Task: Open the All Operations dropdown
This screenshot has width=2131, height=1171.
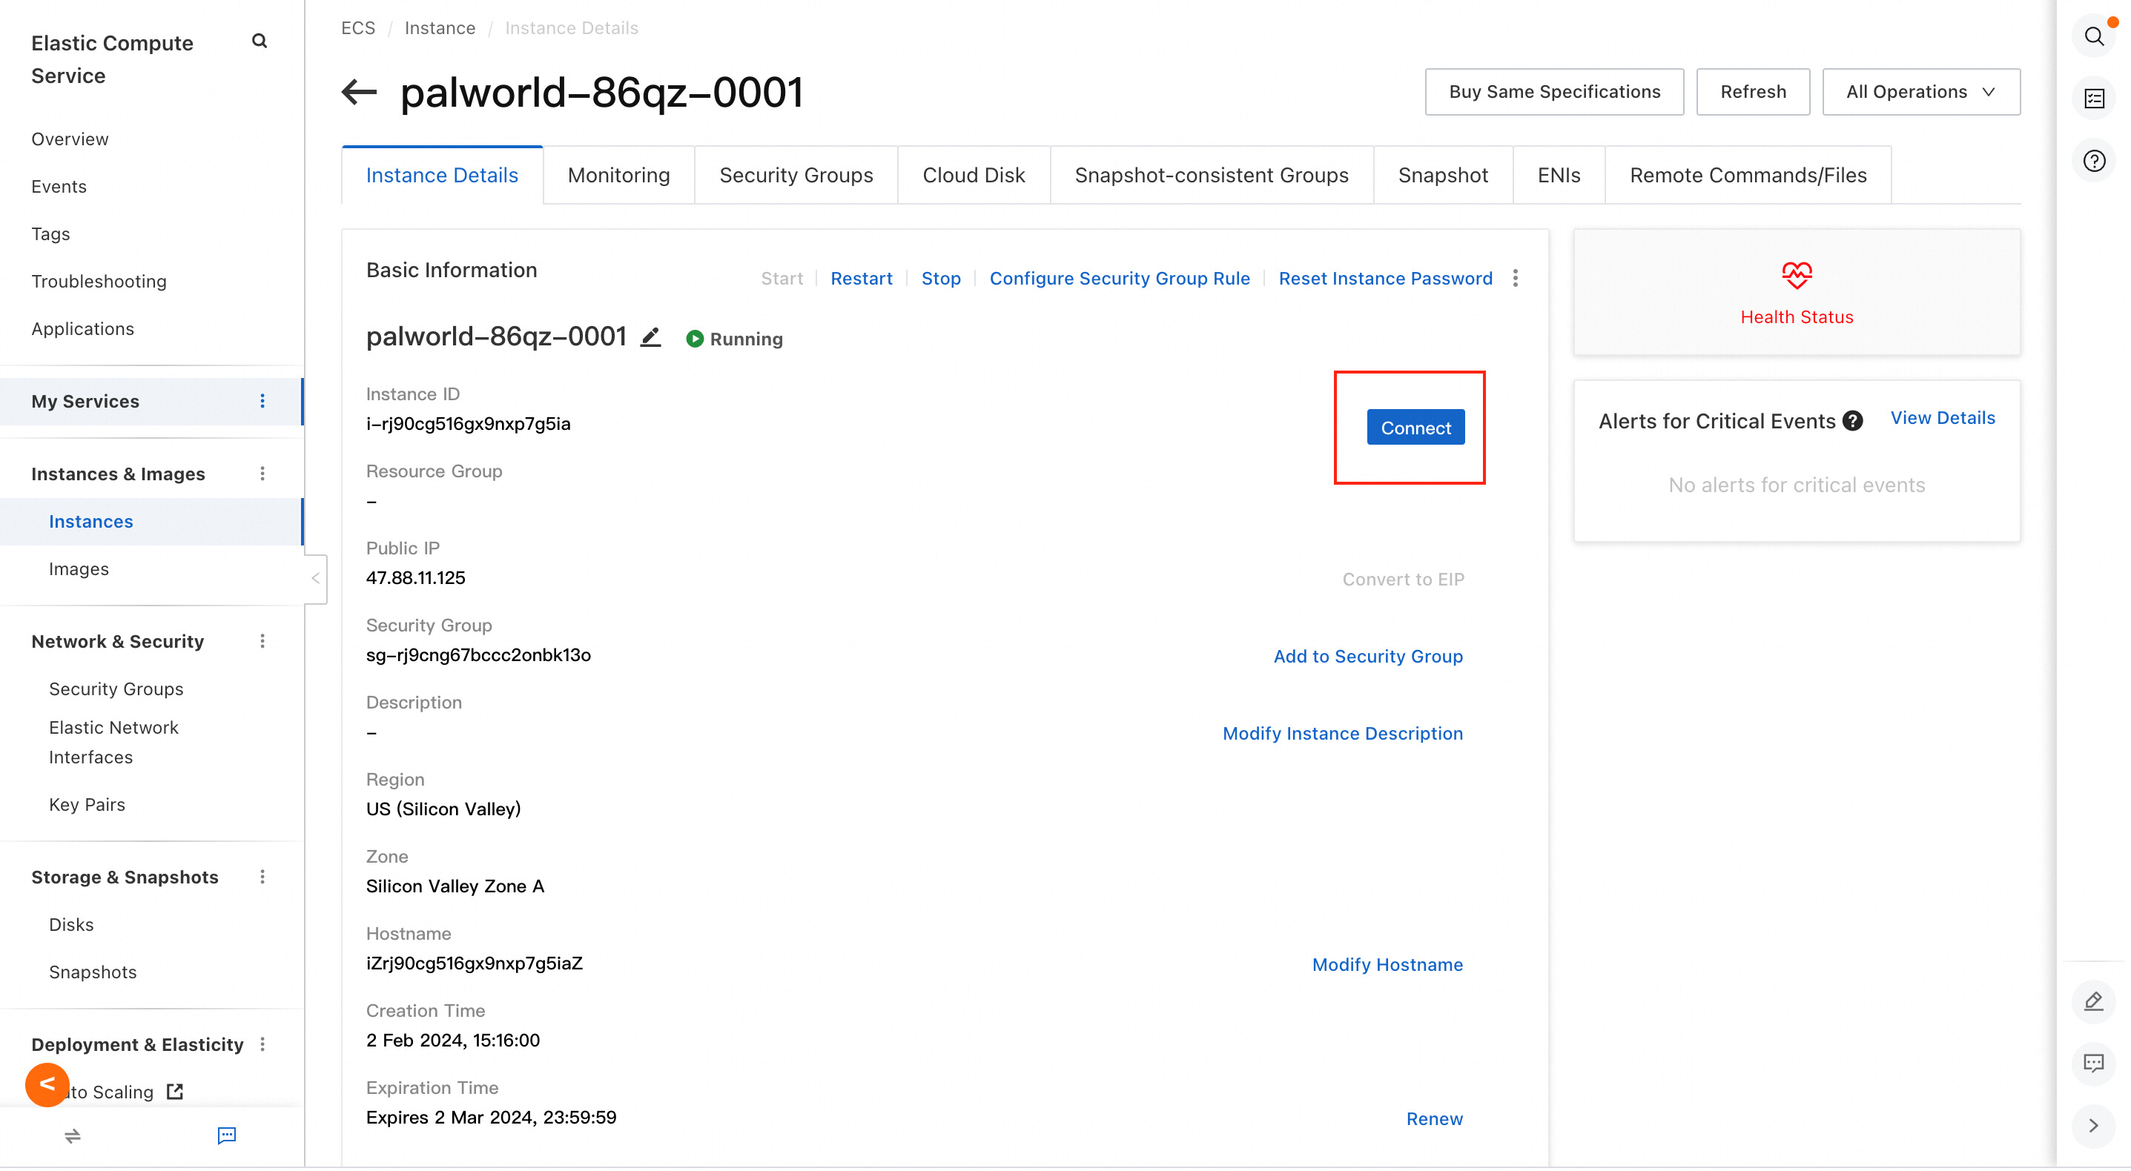Action: [x=1921, y=92]
